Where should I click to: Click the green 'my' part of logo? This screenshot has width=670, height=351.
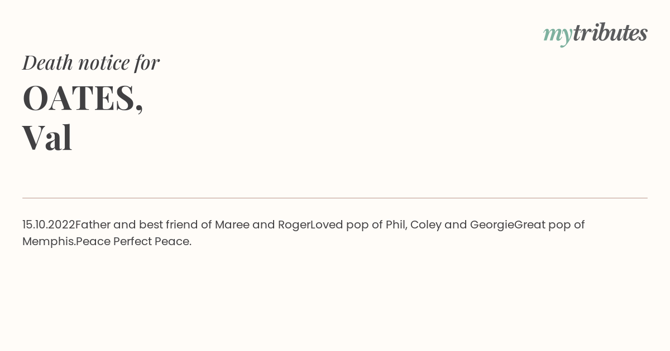558,35
